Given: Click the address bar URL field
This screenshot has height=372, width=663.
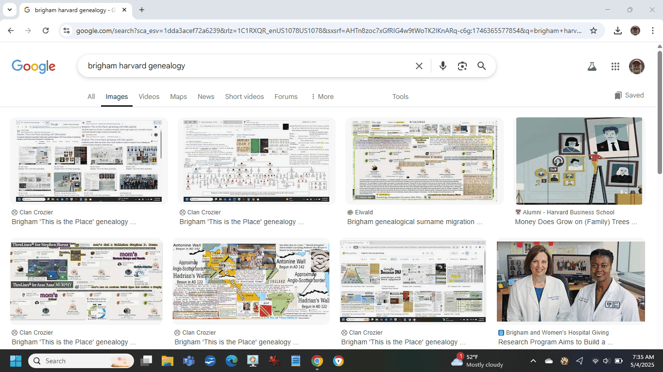Looking at the screenshot, I should tap(329, 31).
